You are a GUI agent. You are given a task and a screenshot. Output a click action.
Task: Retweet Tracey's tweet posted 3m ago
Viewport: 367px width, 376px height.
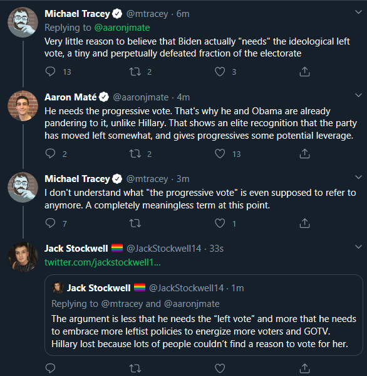135,223
